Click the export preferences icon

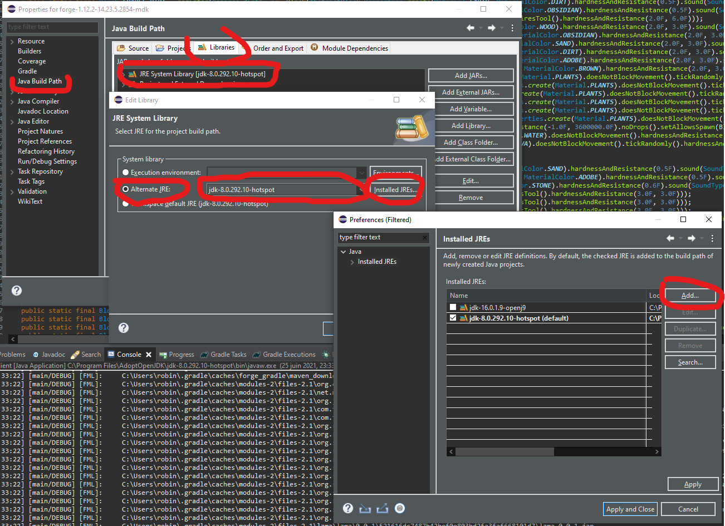tap(382, 508)
